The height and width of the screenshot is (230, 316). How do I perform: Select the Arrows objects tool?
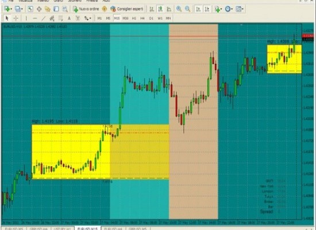click(86, 18)
